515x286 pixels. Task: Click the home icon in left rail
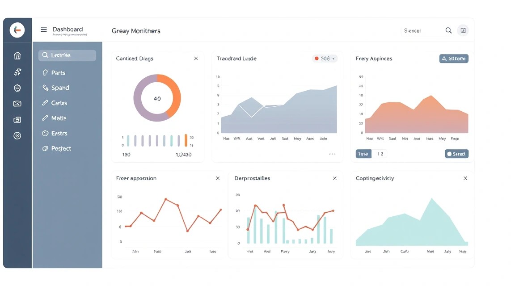17,55
